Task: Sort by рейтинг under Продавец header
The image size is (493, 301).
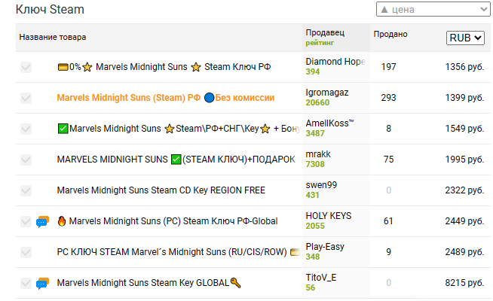Action: coord(320,43)
